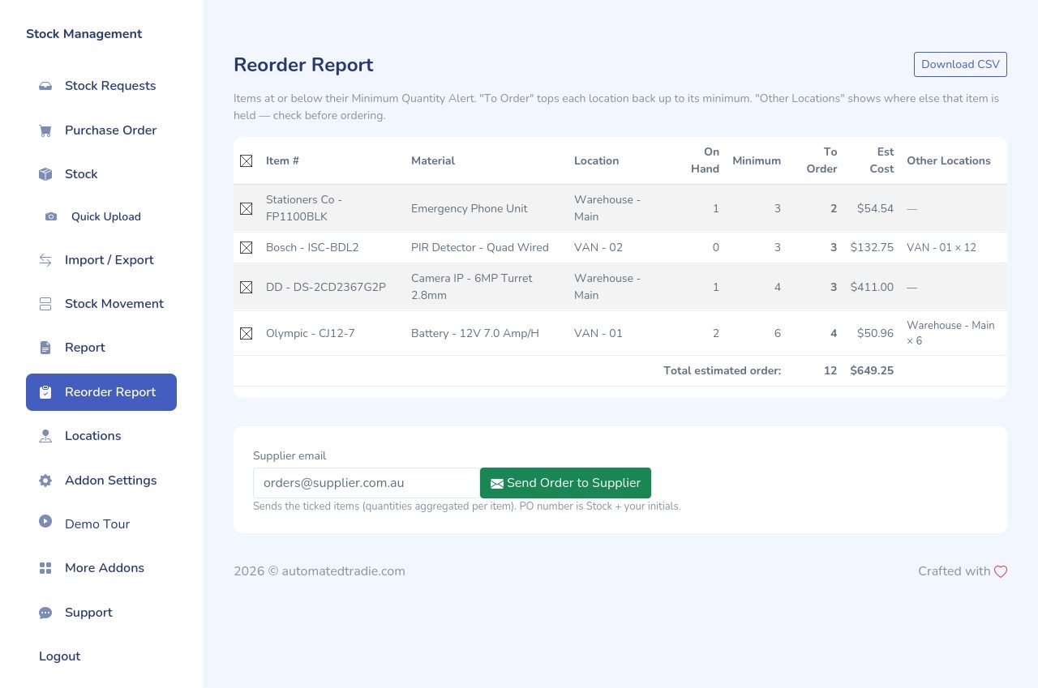Open the Quick Upload link
The height and width of the screenshot is (688, 1038).
[x=106, y=217]
